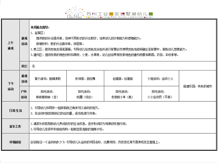Image resolution: width=218 pixels, height=163 pixels.
Task: Click the Suzhou Industrial Park English subtitle
Action: click(120, 17)
